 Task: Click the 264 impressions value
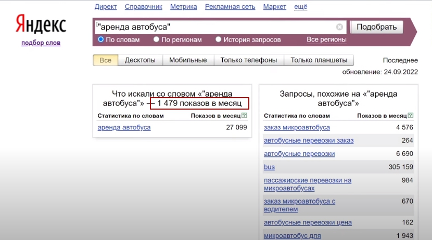coord(407,140)
